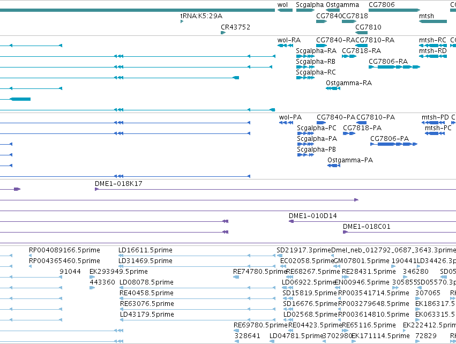
Task: Select the CG7818-PA protein label
Action: 362,128
